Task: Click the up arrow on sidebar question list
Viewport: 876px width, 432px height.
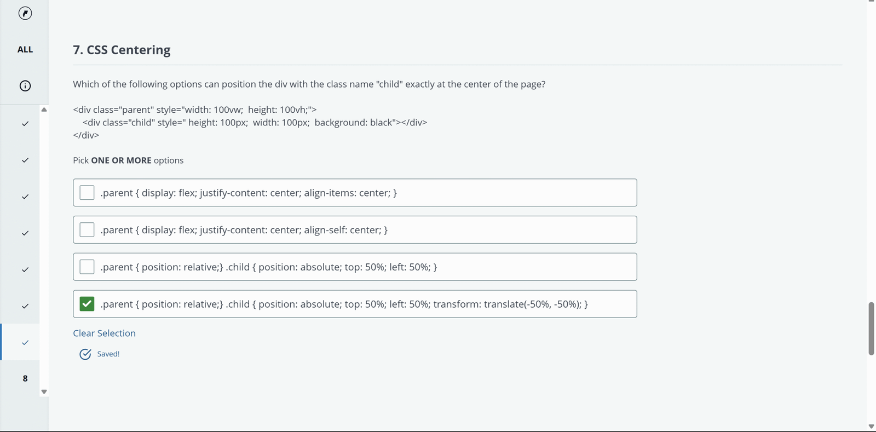Action: tap(44, 110)
